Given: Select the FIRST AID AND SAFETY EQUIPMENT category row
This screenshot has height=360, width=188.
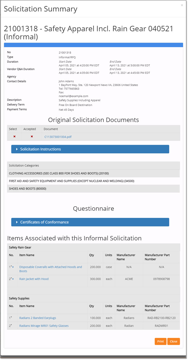Looking at the screenshot, I should pyautogui.click(x=93, y=181).
